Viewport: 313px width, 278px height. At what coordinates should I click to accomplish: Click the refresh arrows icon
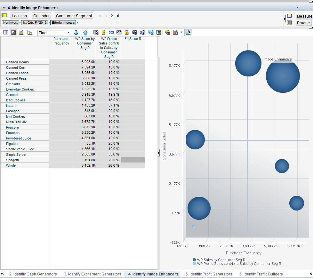[x=151, y=32]
